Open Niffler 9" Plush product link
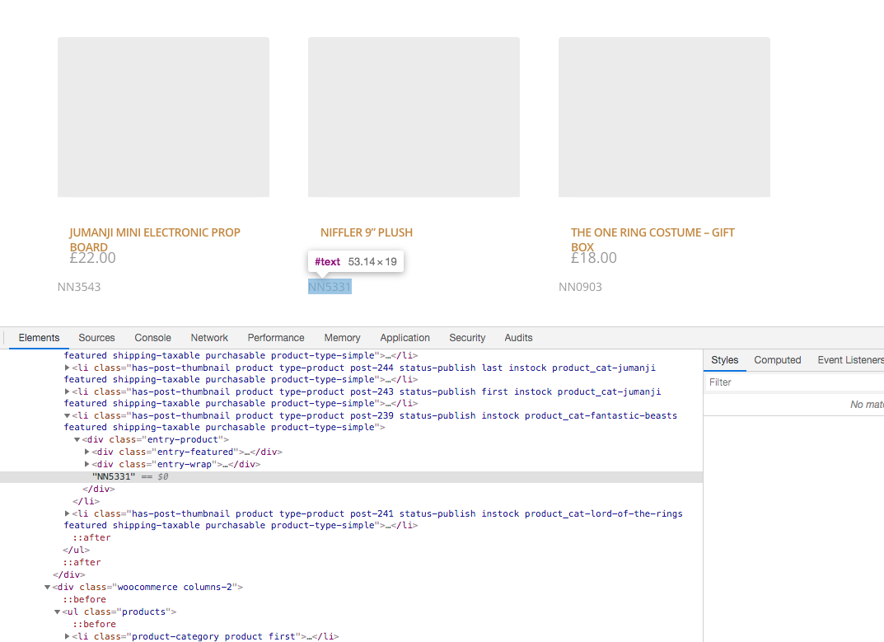 [367, 232]
